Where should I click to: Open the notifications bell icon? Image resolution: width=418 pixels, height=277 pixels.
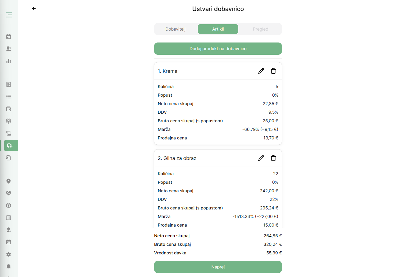tap(9, 267)
